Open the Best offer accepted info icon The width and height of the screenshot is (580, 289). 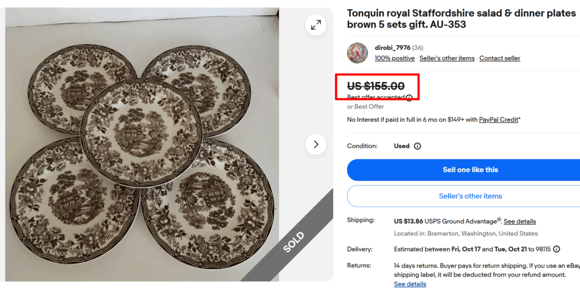tap(409, 97)
